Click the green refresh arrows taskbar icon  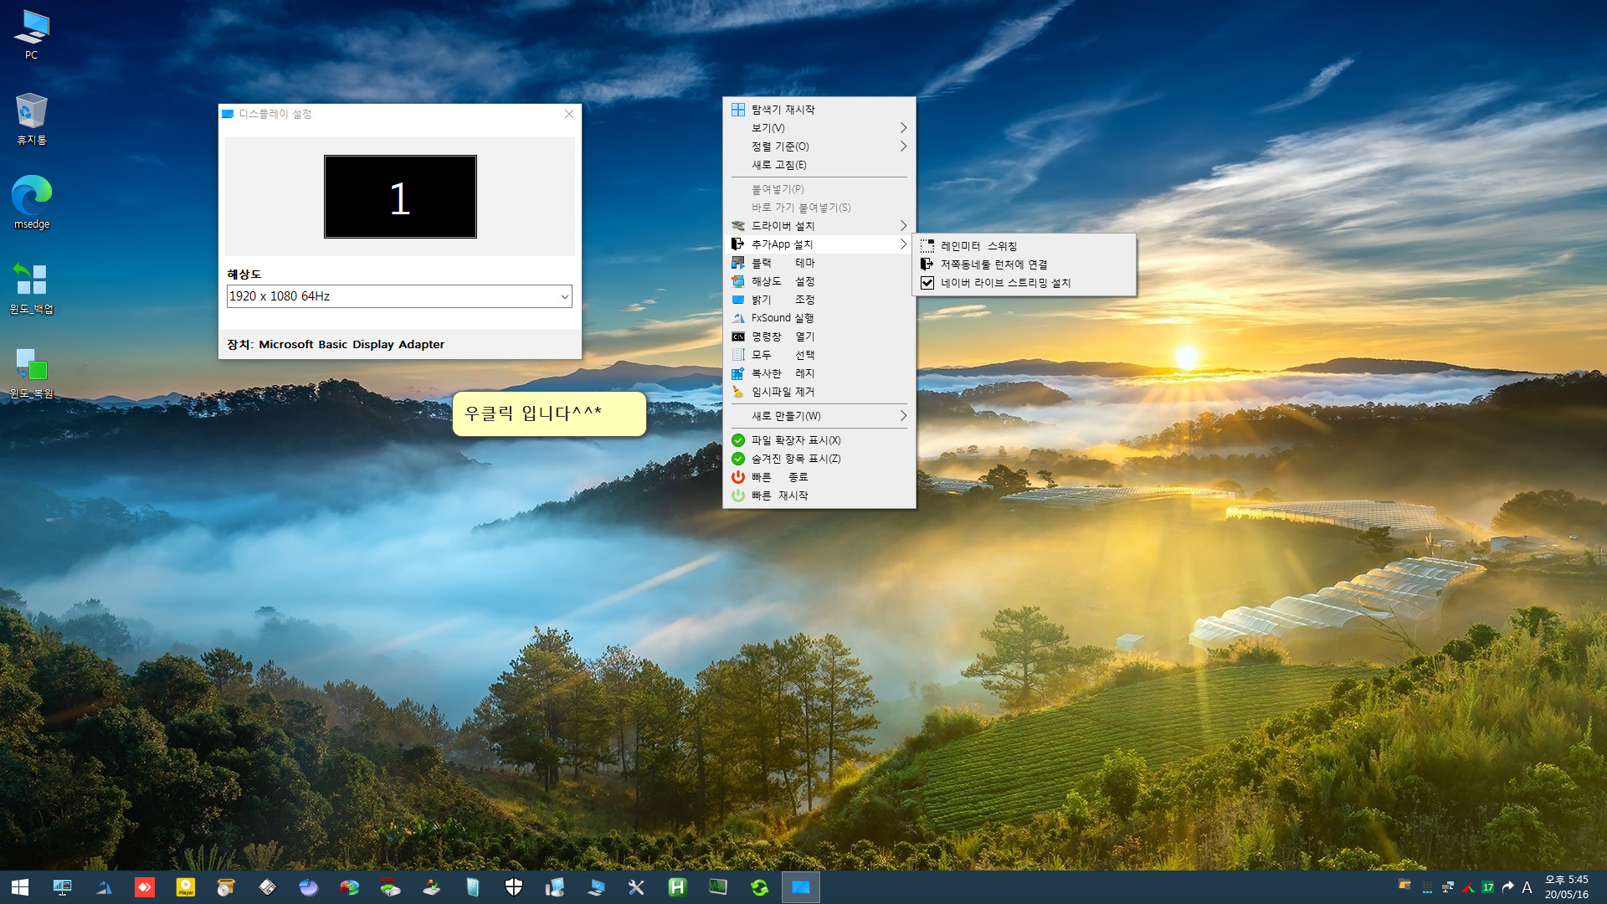[760, 887]
